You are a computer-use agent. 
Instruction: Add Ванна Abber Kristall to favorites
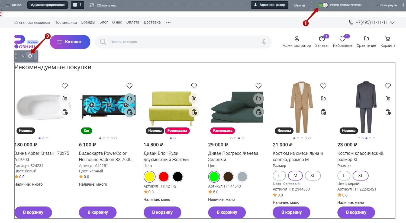click(65, 86)
